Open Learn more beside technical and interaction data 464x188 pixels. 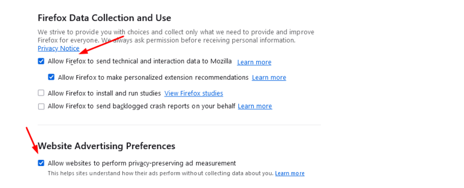pos(254,62)
